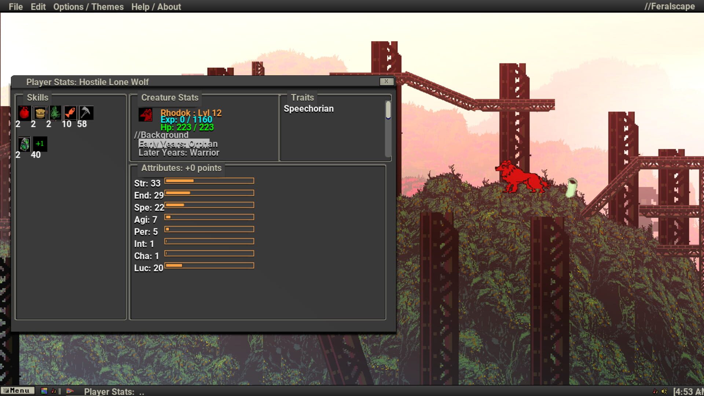Open the color palette taskbar icon
Screen dimensions: 704x396
click(44, 390)
